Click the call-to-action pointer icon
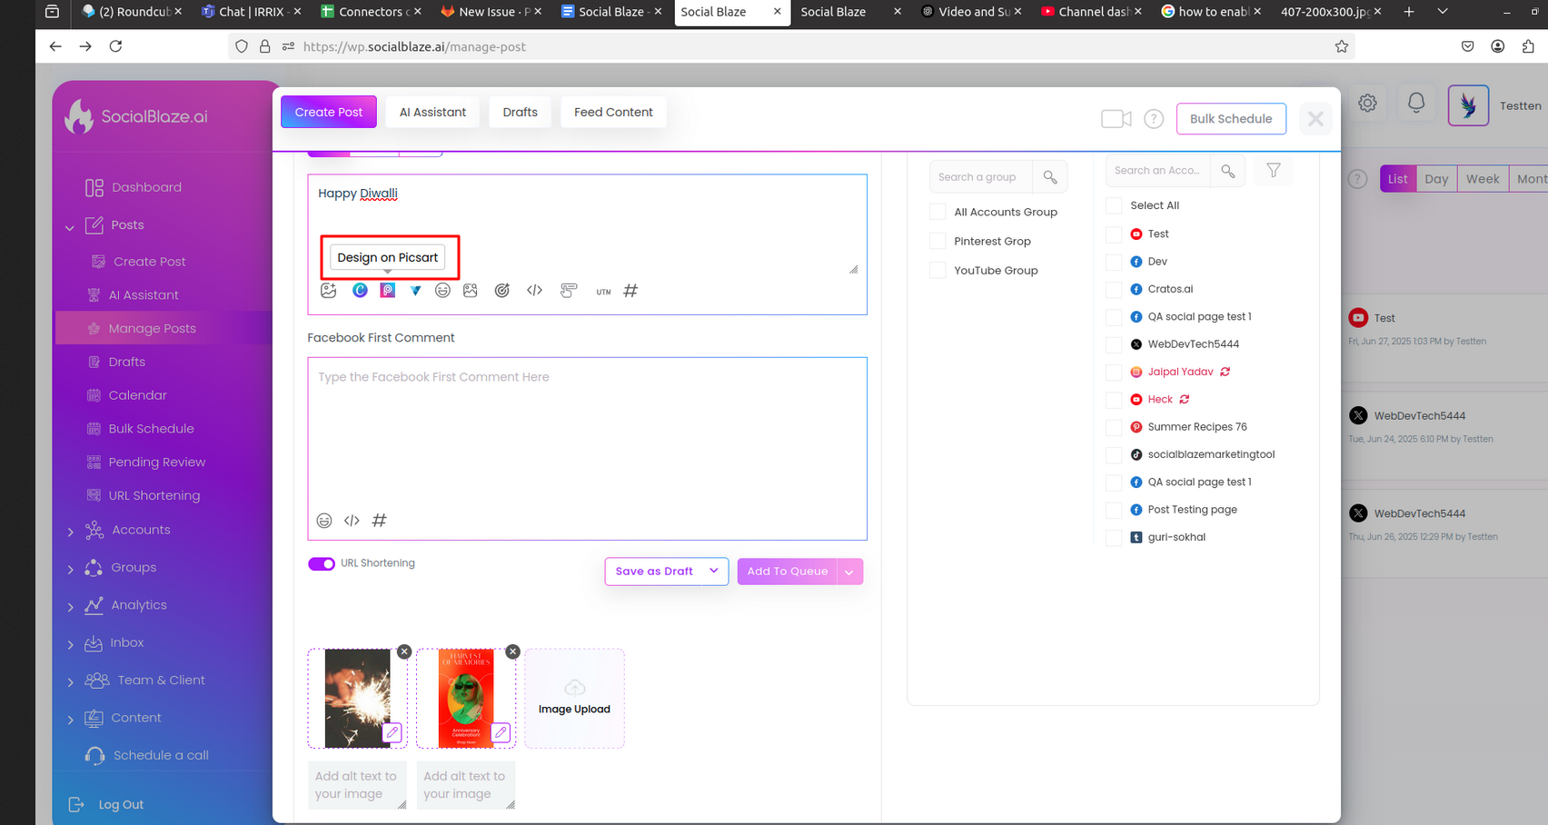This screenshot has height=825, width=1548. click(x=569, y=291)
